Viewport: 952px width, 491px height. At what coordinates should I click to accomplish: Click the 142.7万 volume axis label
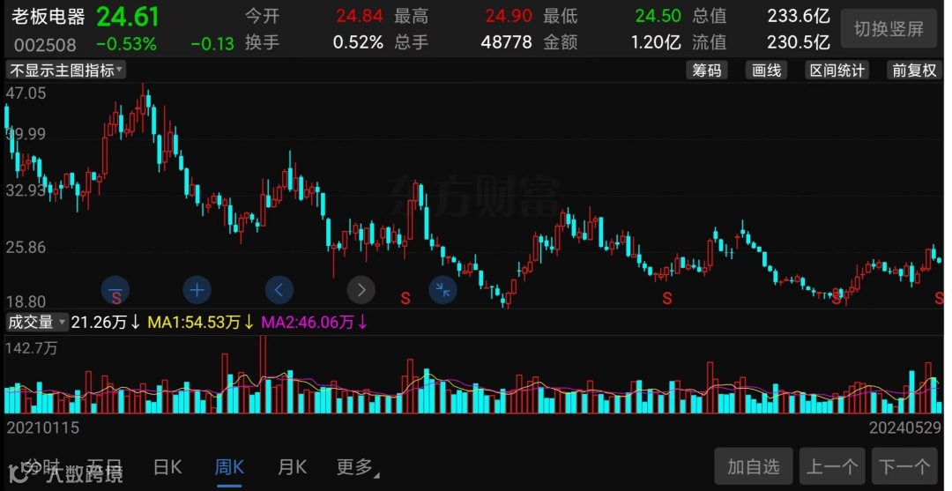click(32, 348)
